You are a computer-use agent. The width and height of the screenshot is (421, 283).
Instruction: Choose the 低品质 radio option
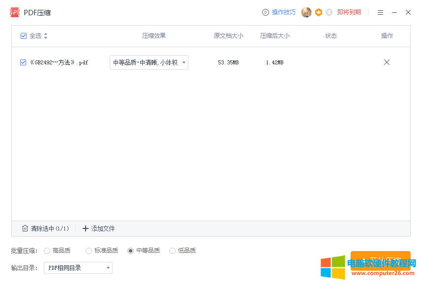tap(172, 251)
